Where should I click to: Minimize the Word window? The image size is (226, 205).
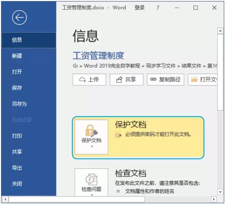pyautogui.click(x=177, y=7)
